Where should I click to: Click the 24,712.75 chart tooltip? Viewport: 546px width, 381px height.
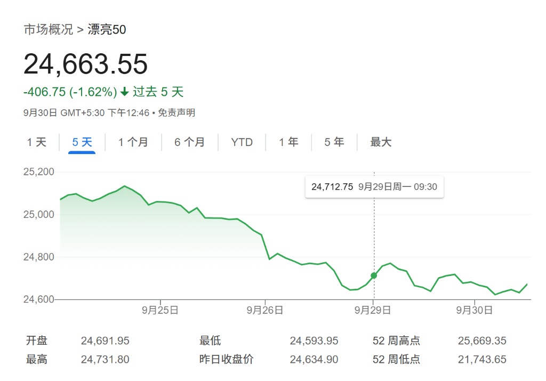pyautogui.click(x=374, y=187)
